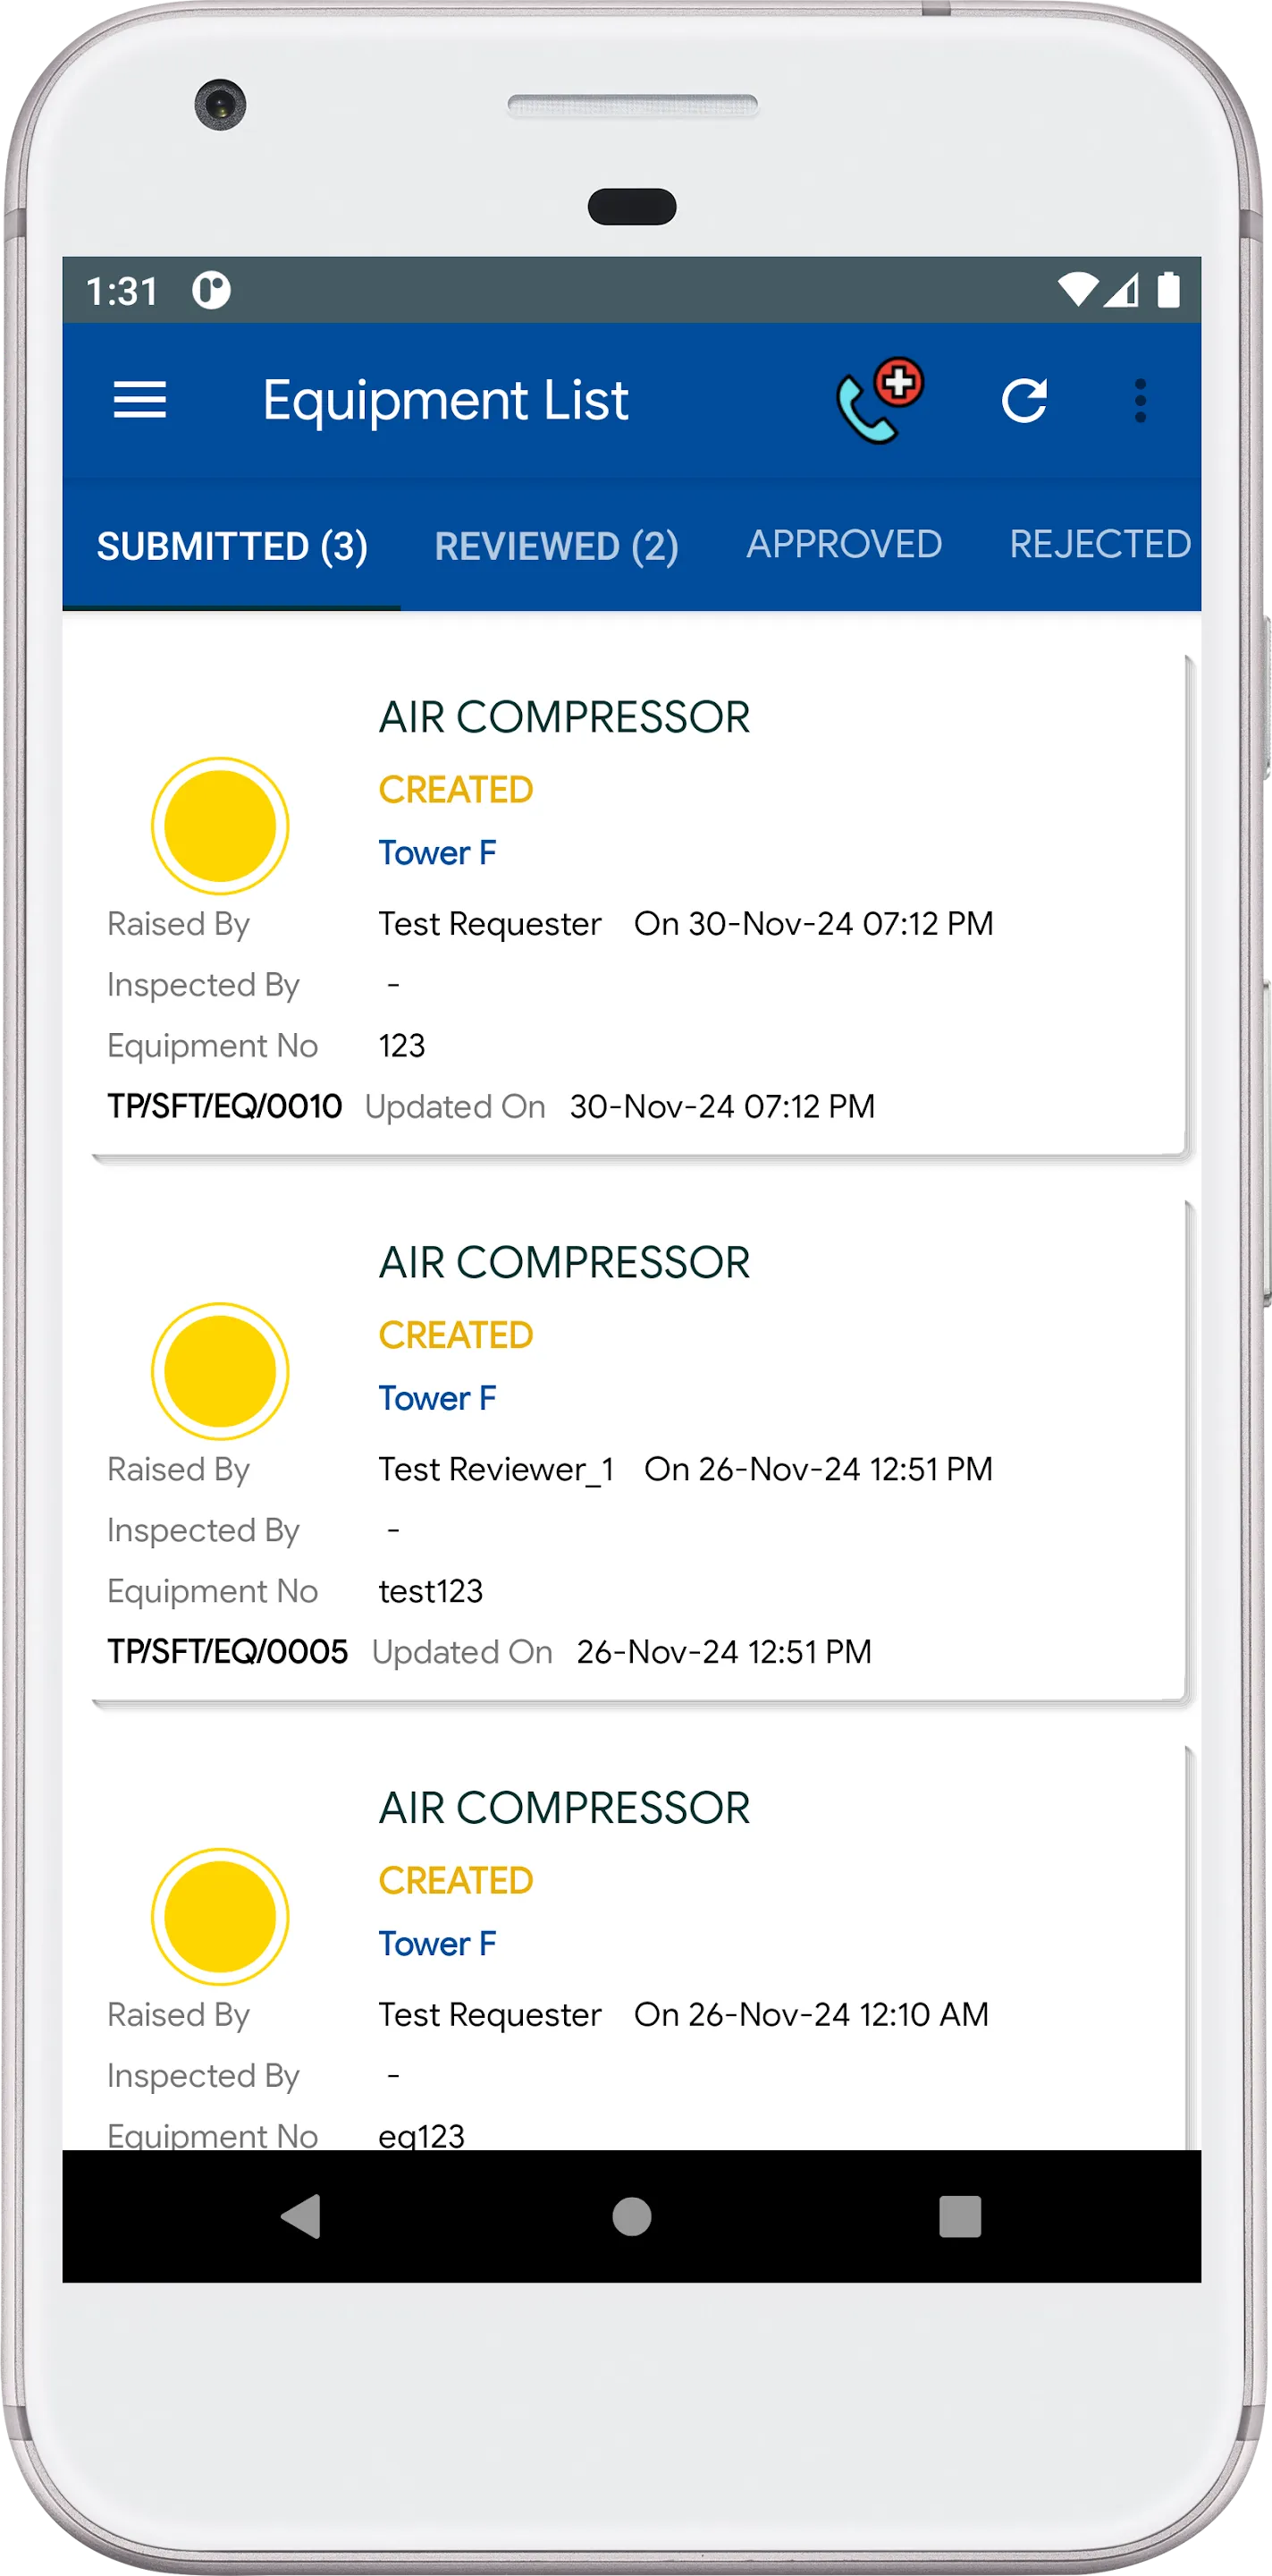1272x2576 pixels.
Task: Tap the battery icon in status bar
Action: click(x=1168, y=289)
